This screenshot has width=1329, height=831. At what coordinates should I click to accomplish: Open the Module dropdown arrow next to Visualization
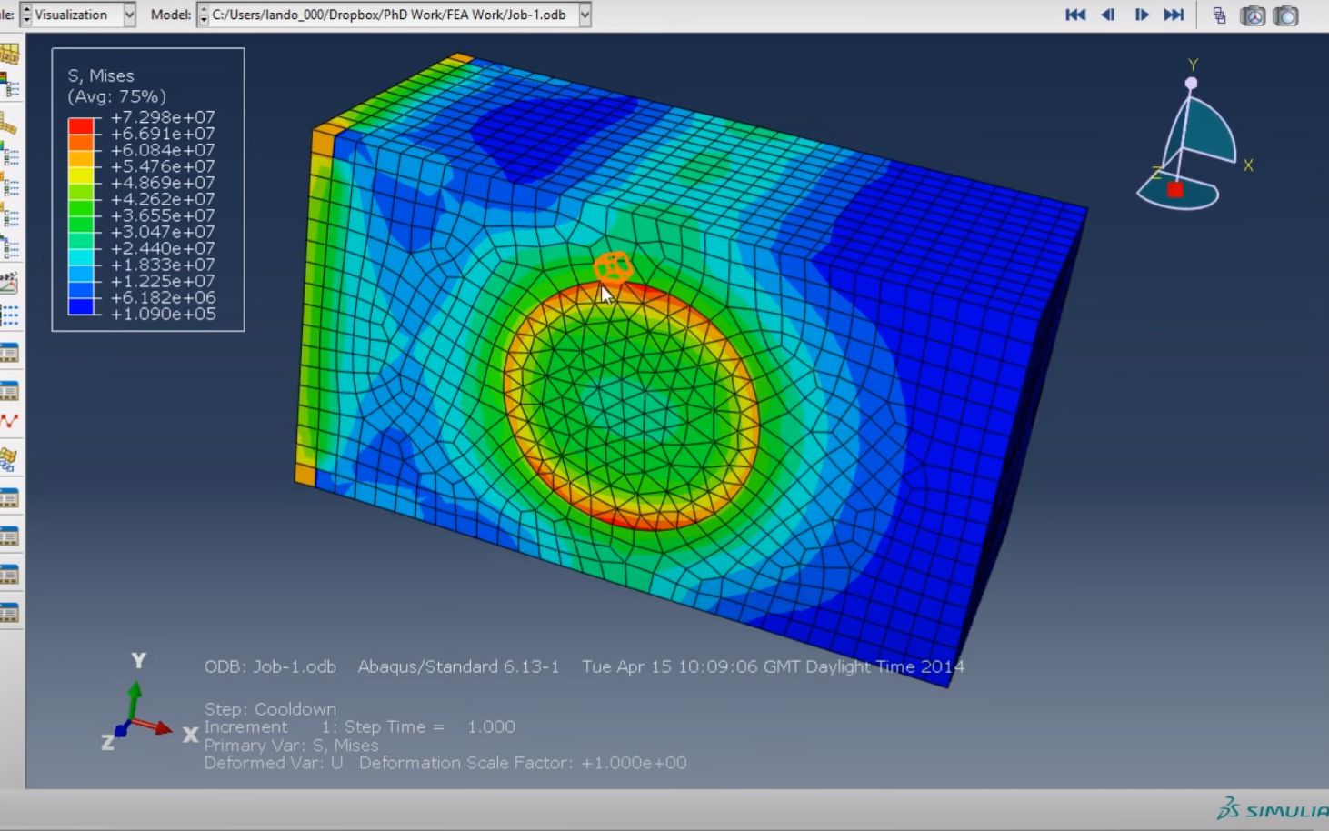click(129, 15)
